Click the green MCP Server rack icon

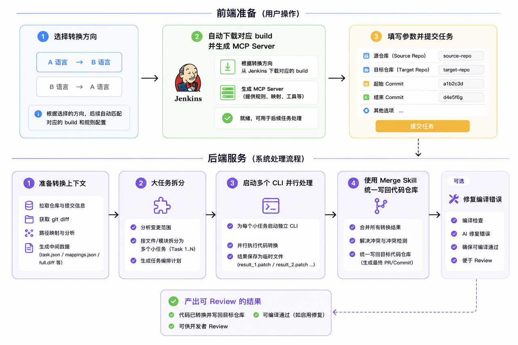tap(227, 93)
